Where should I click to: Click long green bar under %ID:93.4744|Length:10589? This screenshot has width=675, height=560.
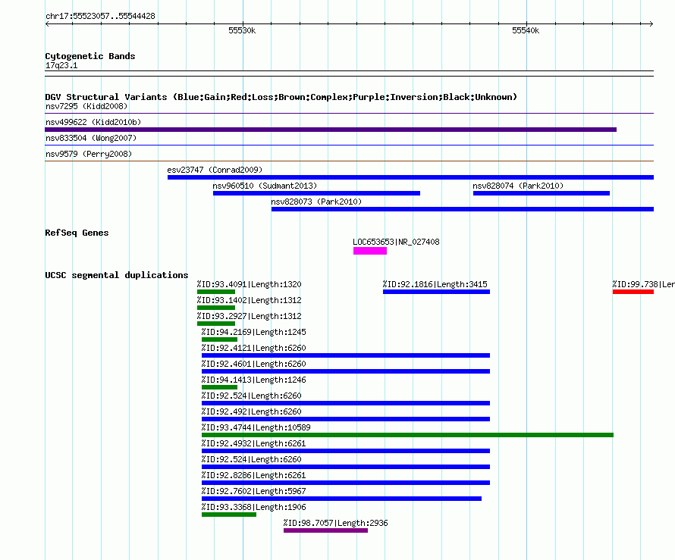coord(407,435)
